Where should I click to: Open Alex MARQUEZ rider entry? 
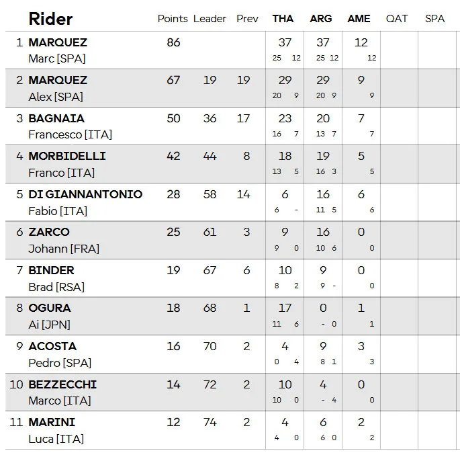tap(58, 88)
